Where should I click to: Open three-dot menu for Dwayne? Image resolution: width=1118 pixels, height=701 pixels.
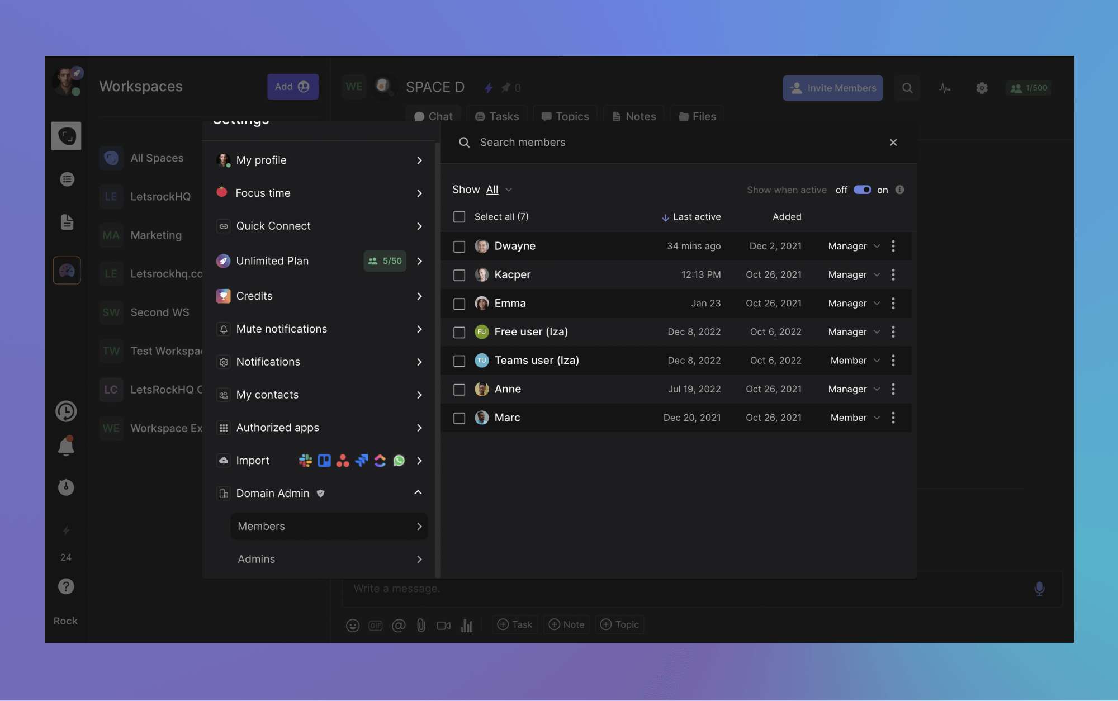(x=893, y=246)
